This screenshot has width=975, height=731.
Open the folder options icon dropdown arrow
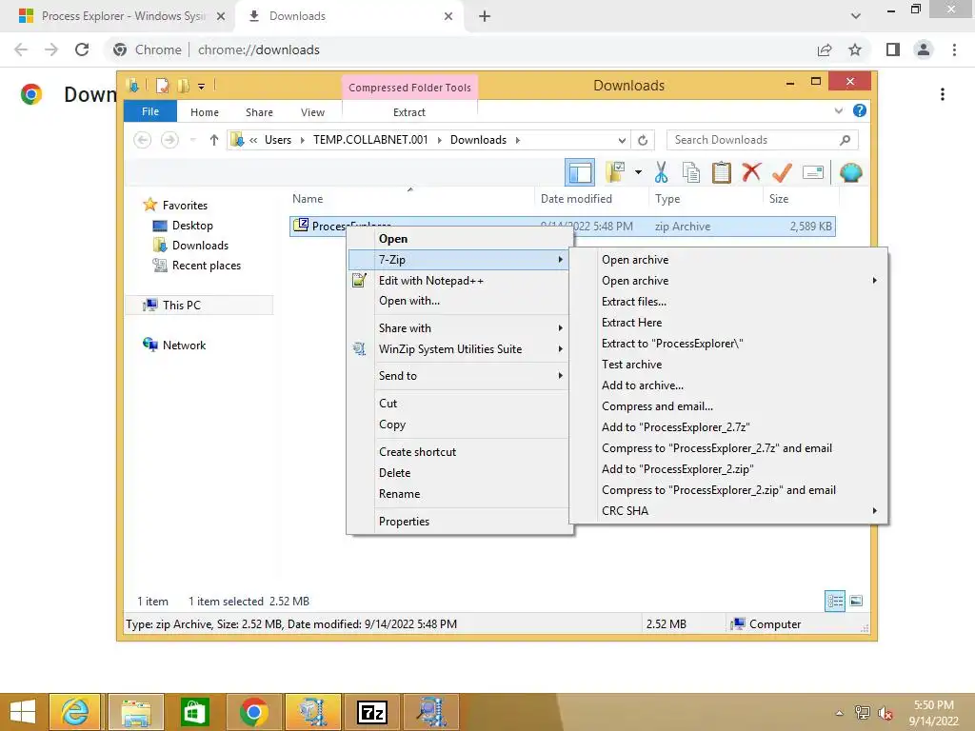(638, 172)
